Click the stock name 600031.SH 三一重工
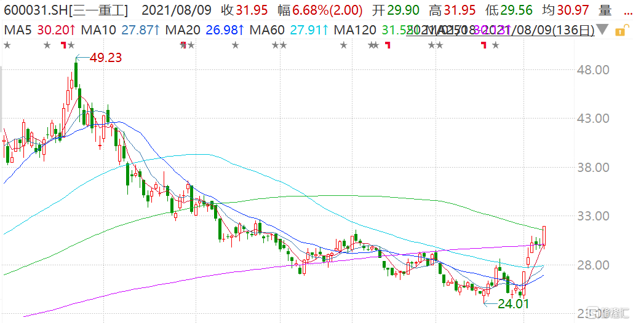 point(68,10)
